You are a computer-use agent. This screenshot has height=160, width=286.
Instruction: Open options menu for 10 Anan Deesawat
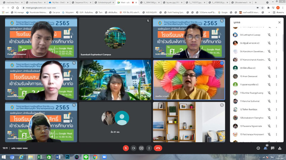click(x=277, y=76)
